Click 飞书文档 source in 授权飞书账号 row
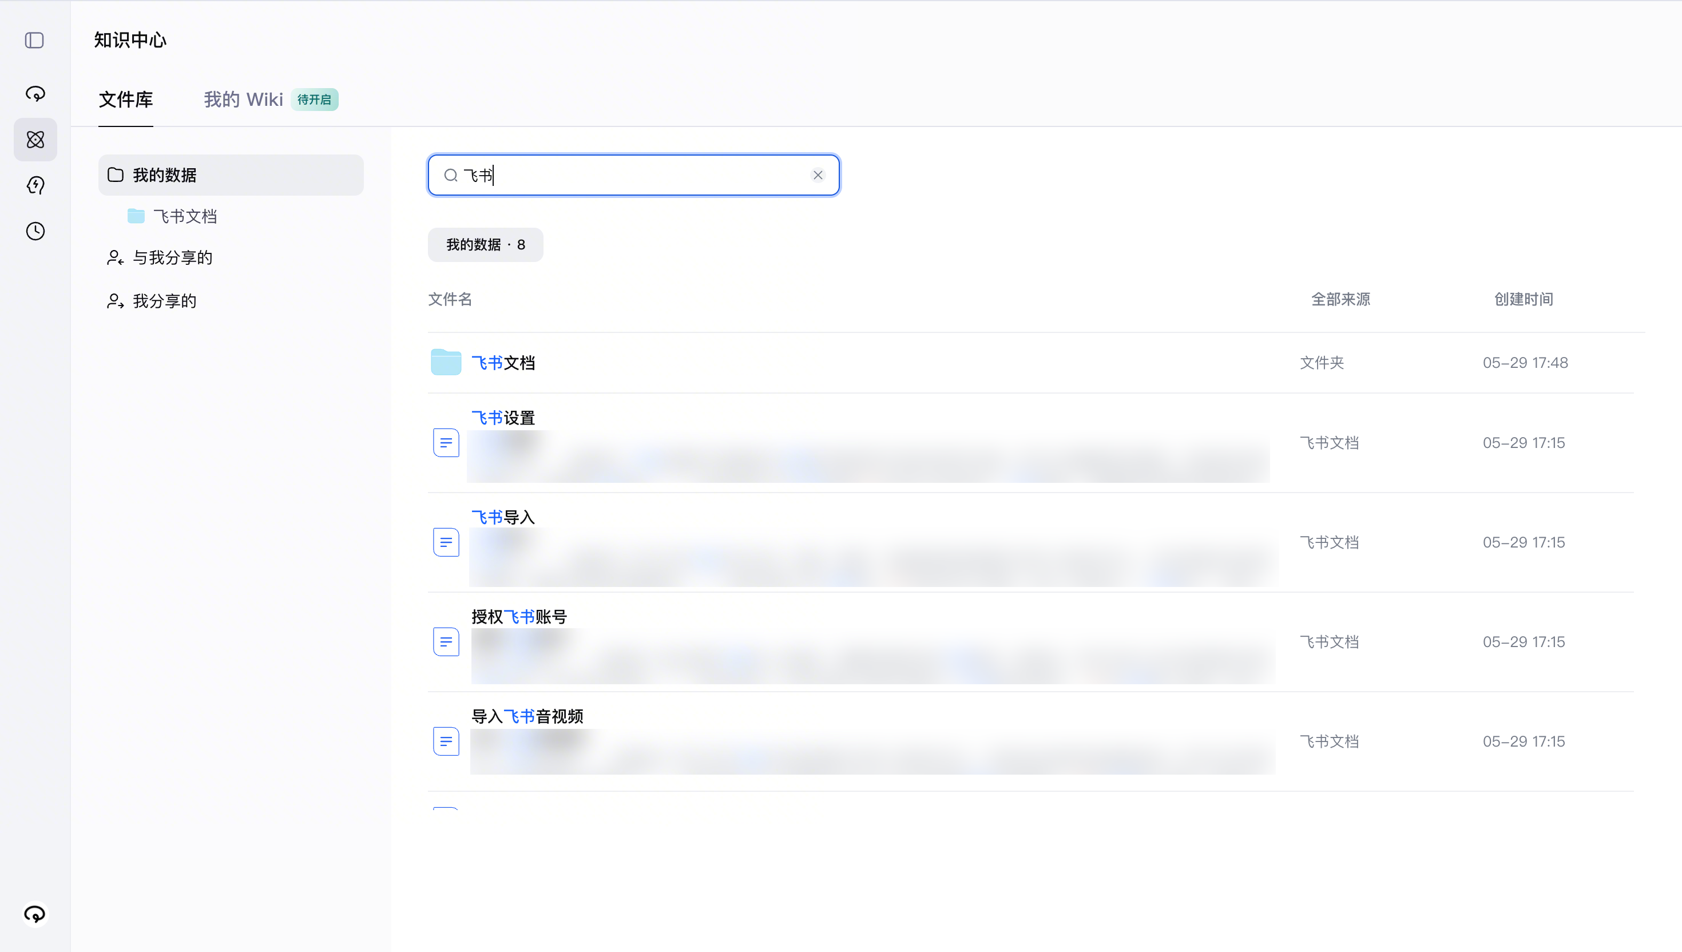 1329,641
